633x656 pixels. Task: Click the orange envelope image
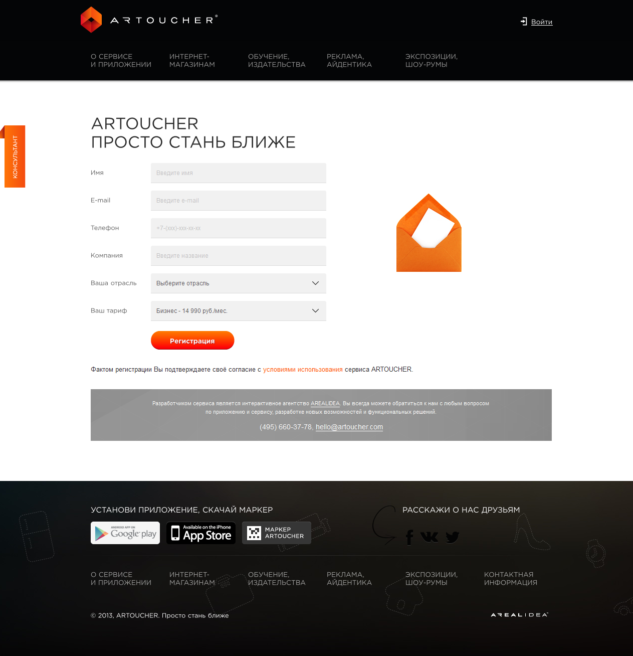429,233
